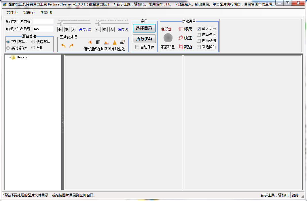The height and width of the screenshot is (201, 307).
Task: Click the orange redo arrow in 图片预处理
Action: click(x=71, y=45)
